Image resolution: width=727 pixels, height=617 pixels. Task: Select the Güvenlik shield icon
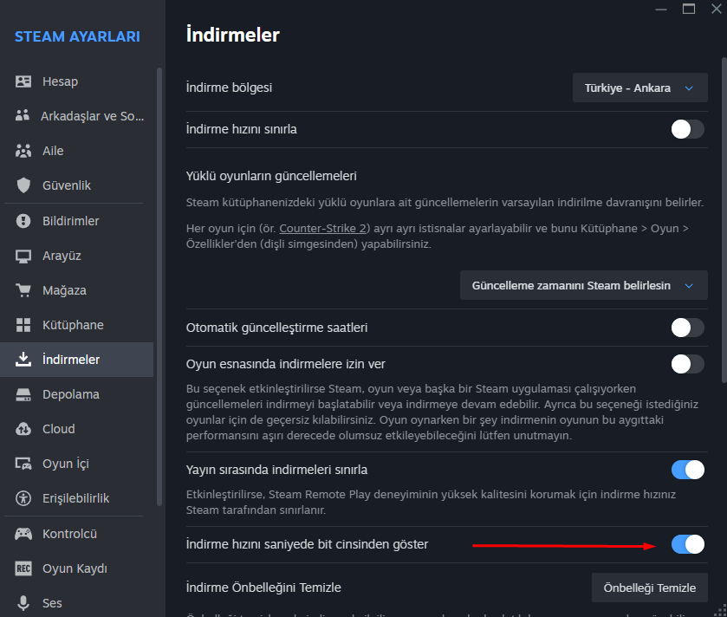coord(24,185)
